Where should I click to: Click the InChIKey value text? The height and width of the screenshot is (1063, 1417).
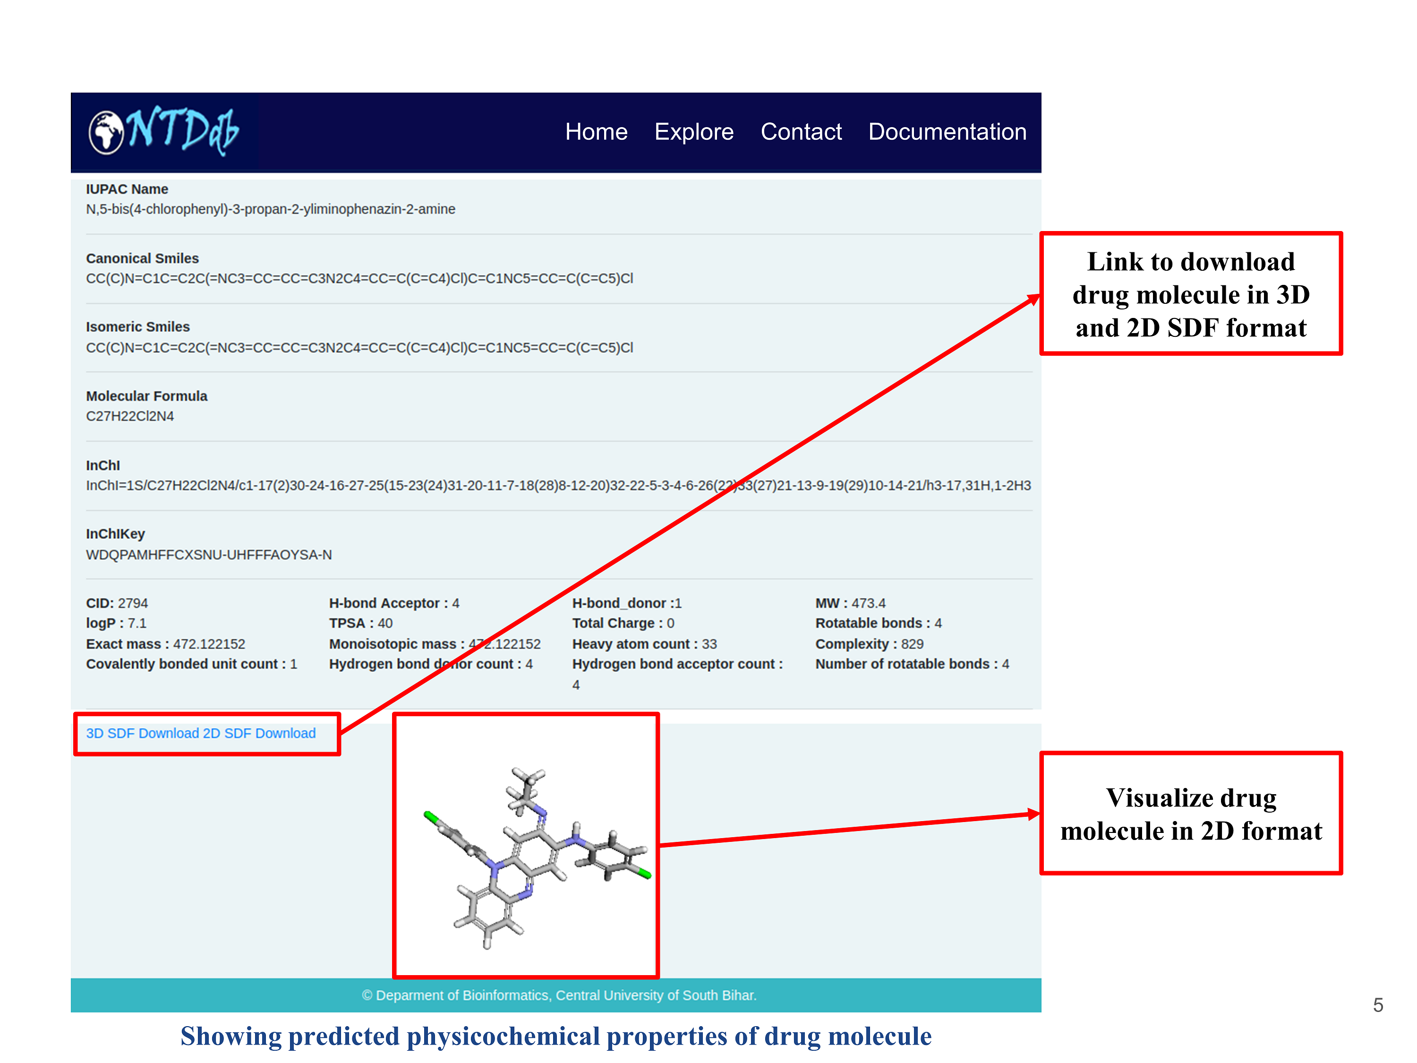click(209, 554)
